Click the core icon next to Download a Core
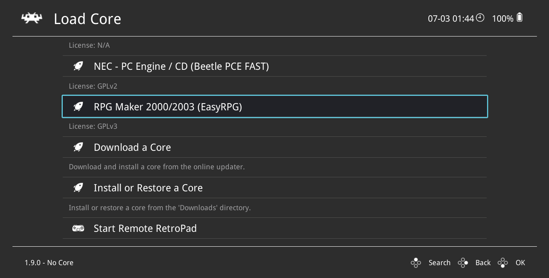 [78, 147]
